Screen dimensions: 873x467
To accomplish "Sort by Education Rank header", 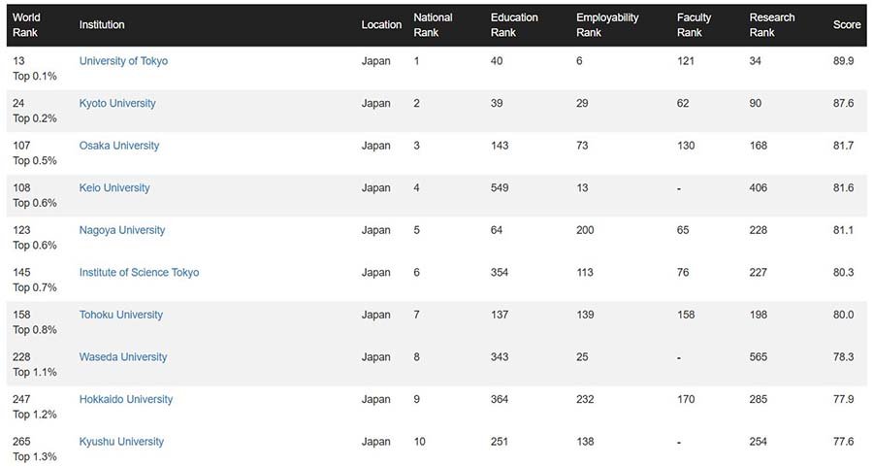I will (514, 25).
